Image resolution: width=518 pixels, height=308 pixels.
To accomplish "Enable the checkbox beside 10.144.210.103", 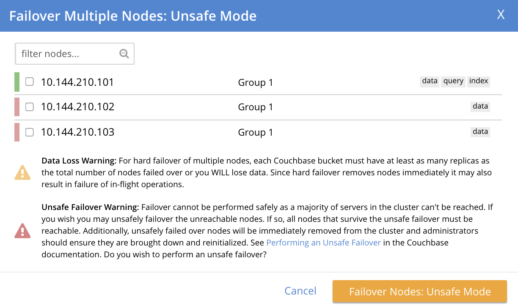I will 29,132.
